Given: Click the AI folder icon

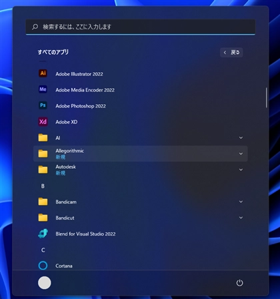Looking at the screenshot, I should click(x=43, y=137).
